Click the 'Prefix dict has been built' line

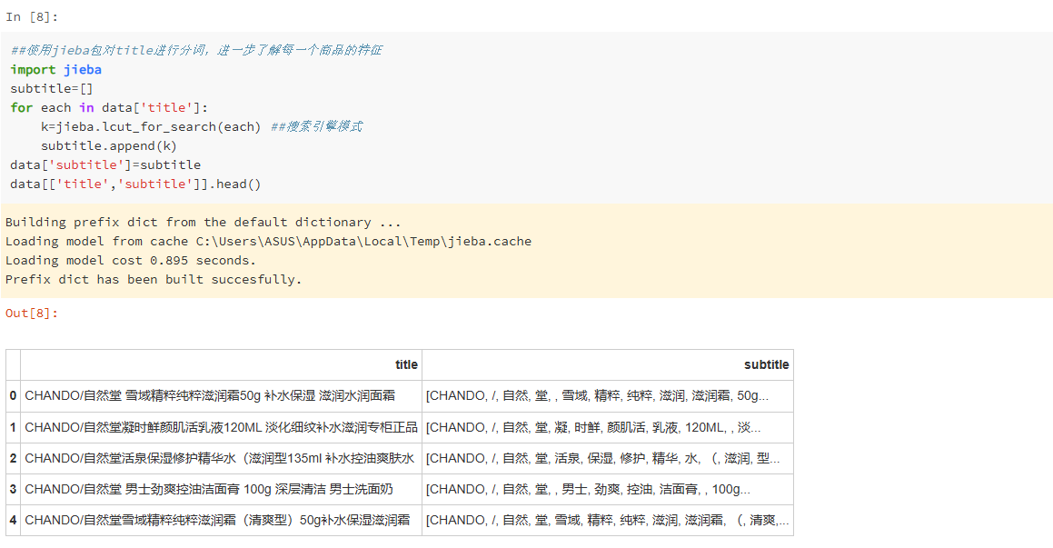click(x=154, y=279)
